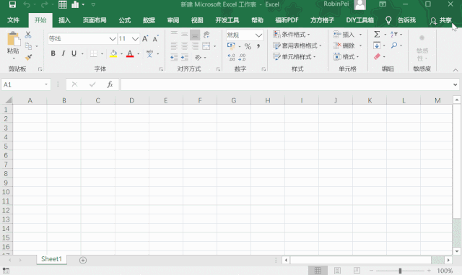Image resolution: width=462 pixels, height=275 pixels.
Task: Toggle Bold formatting
Action: [53, 53]
